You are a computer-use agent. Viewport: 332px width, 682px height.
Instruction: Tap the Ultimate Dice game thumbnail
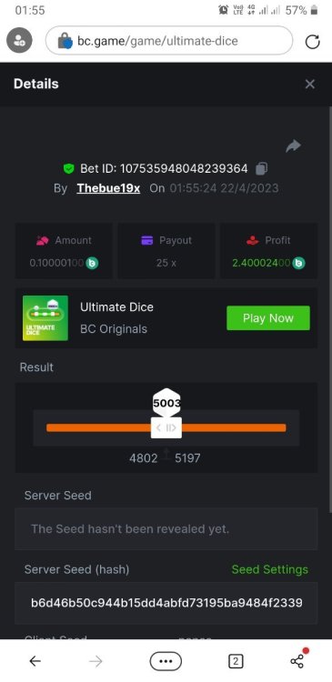[x=45, y=318]
